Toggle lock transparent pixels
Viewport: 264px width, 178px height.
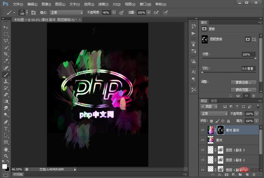[x=211, y=121]
